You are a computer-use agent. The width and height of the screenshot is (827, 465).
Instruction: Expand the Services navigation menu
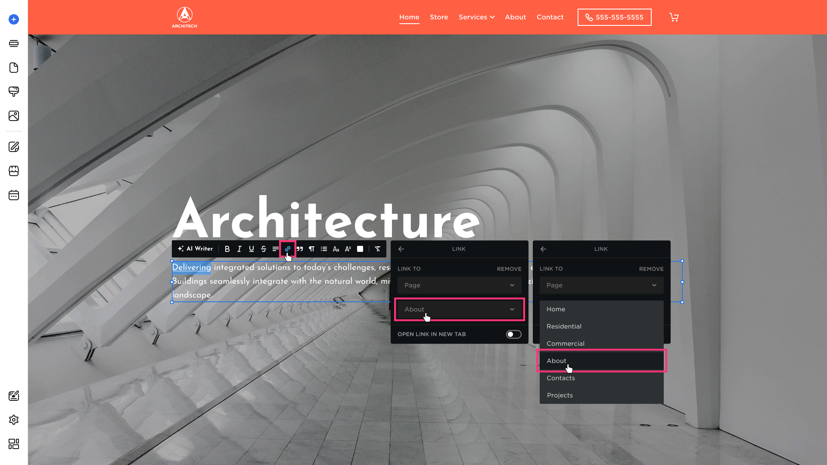[476, 17]
